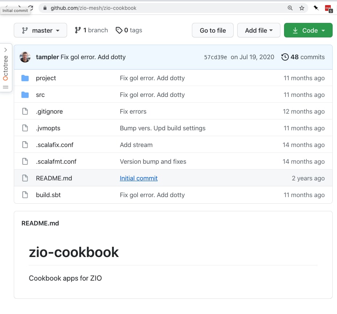
Task: Click the .scalafmt.conf file icon
Action: pyautogui.click(x=25, y=161)
